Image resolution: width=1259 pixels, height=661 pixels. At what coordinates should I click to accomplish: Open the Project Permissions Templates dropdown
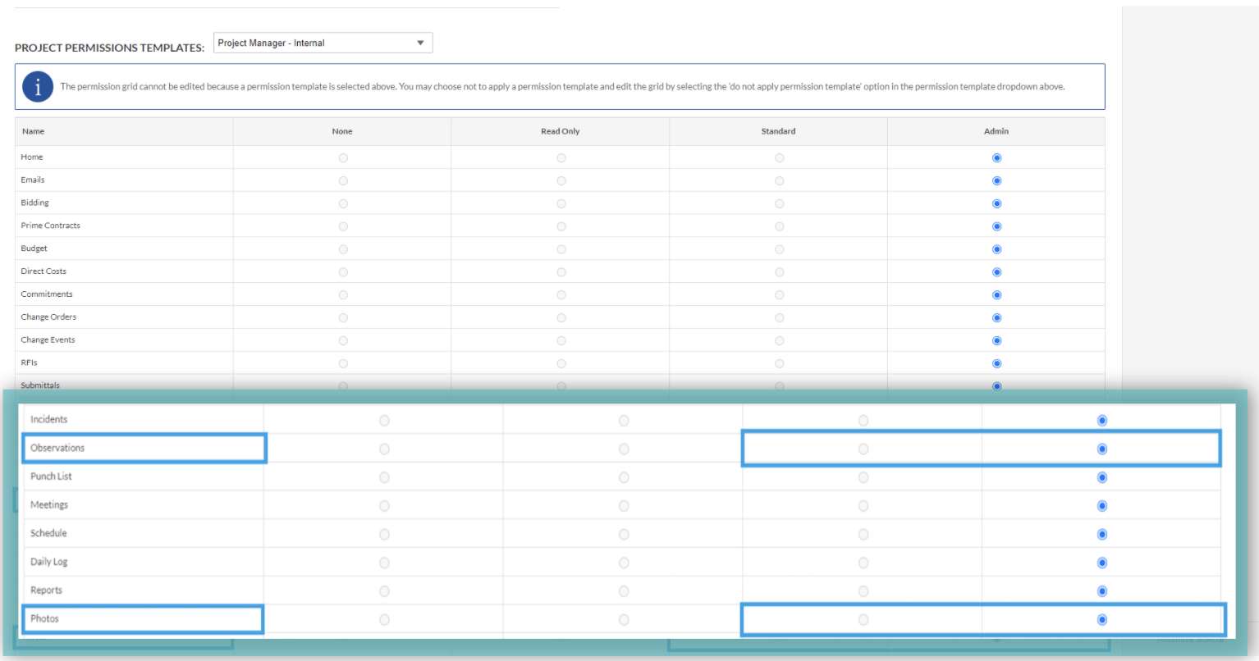coord(323,43)
